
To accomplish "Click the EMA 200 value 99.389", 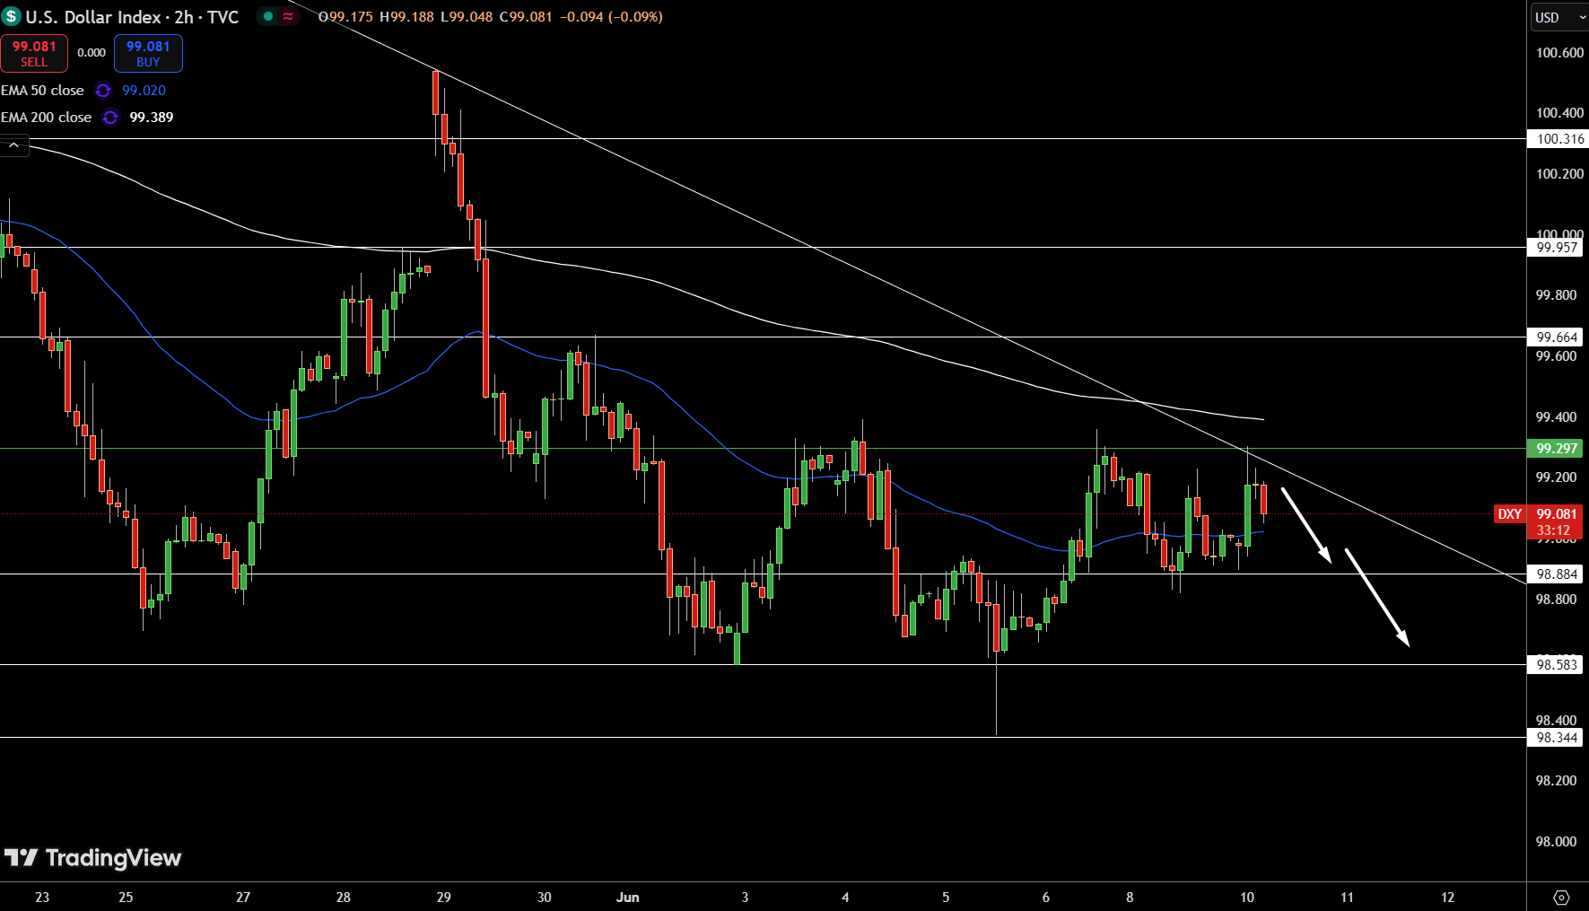I will pos(152,118).
